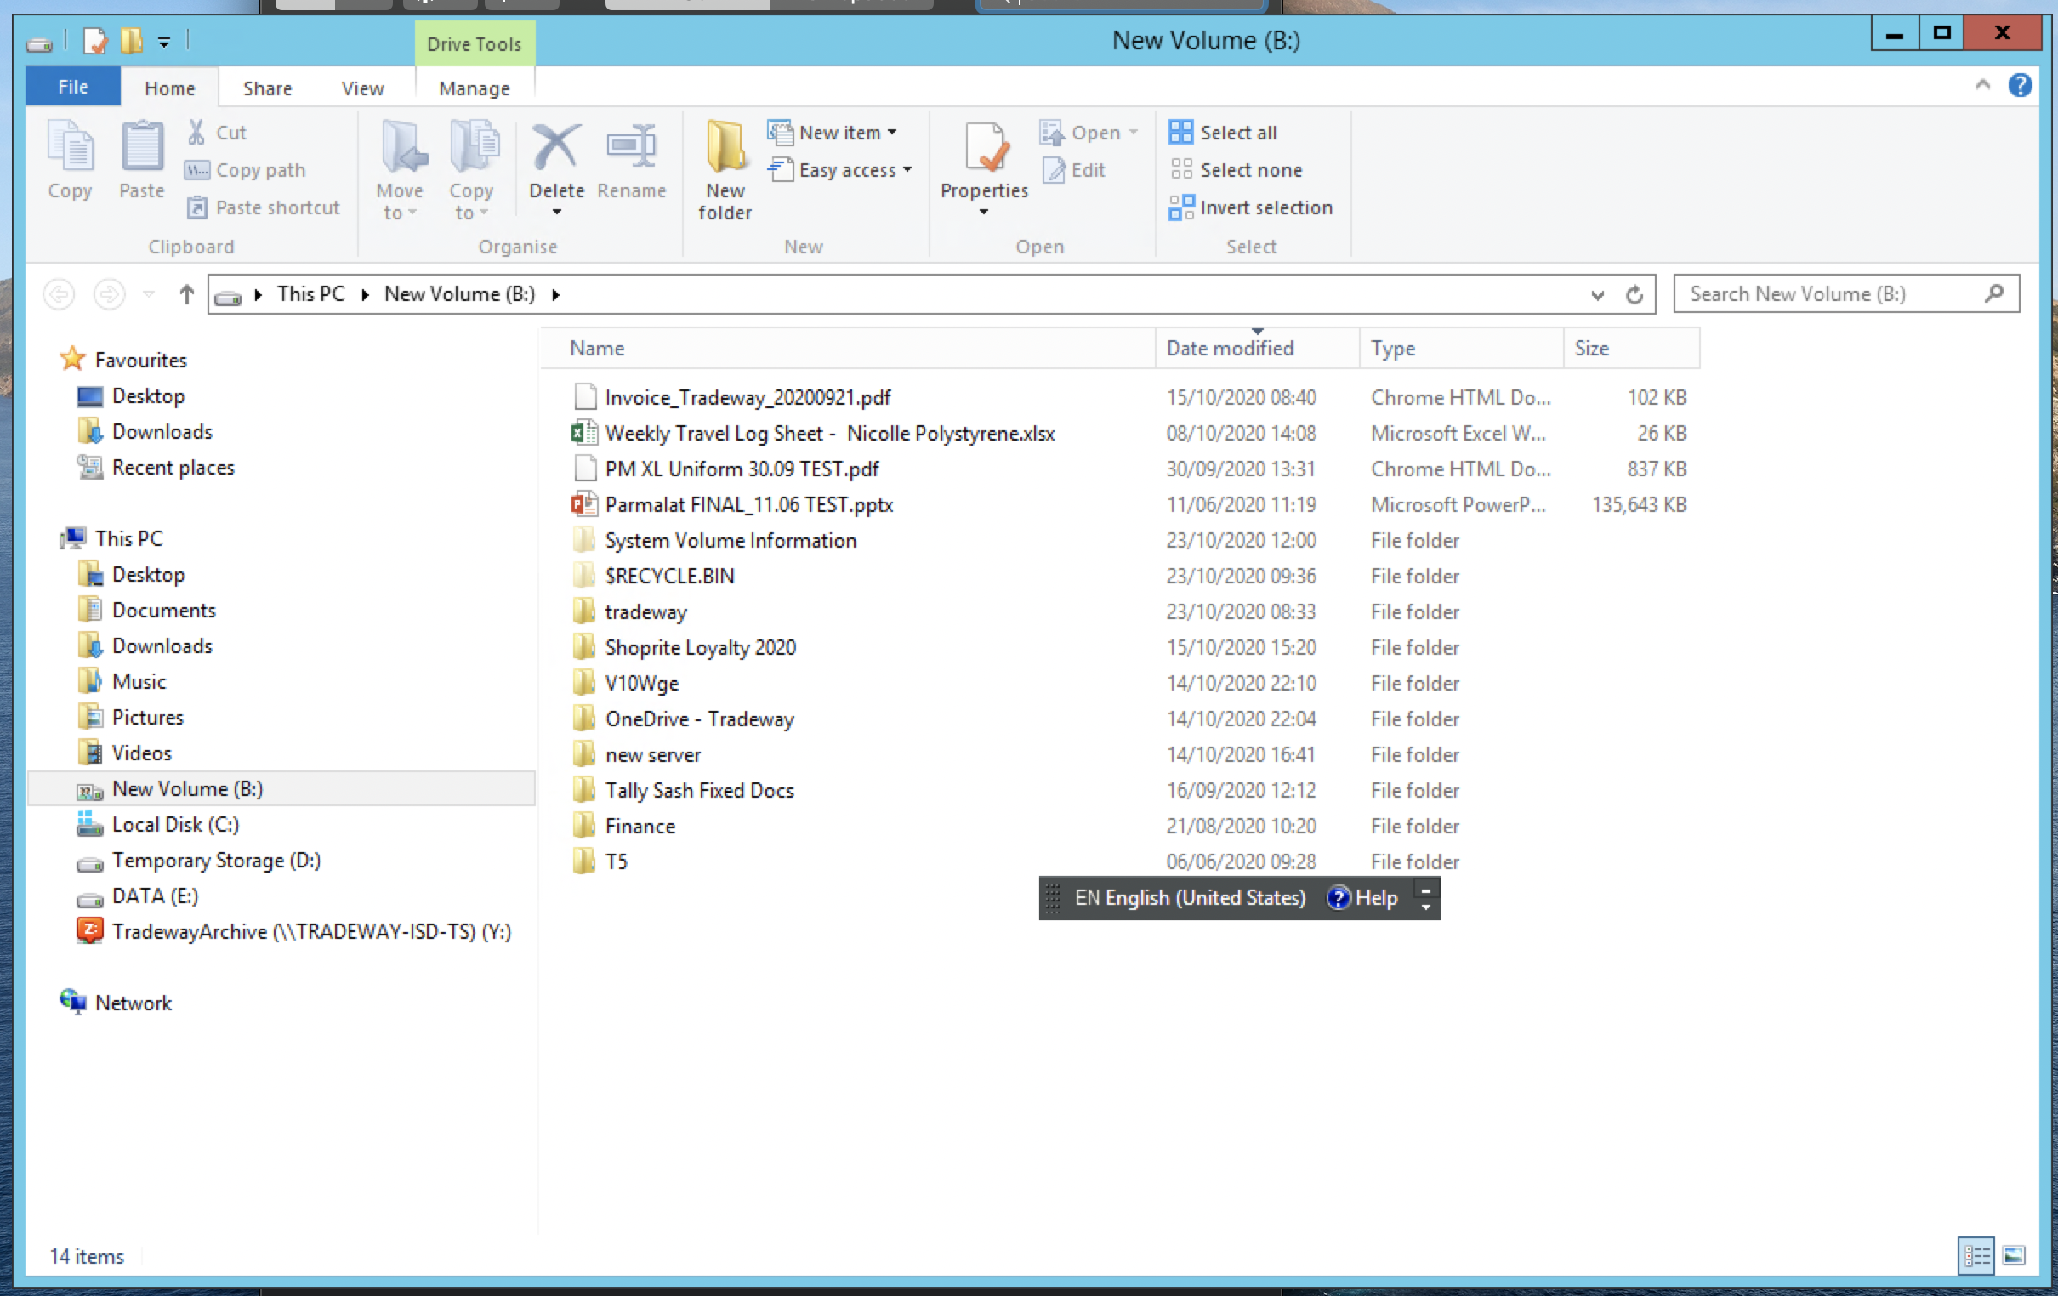The image size is (2058, 1296).
Task: Switch to large thumbnails view in status bar
Action: (x=2015, y=1255)
